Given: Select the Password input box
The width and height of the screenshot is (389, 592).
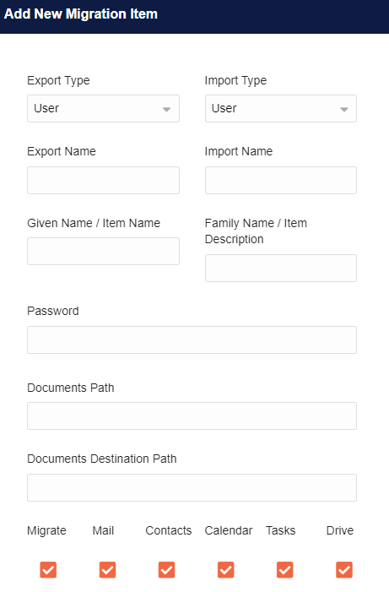Looking at the screenshot, I should pyautogui.click(x=192, y=339).
